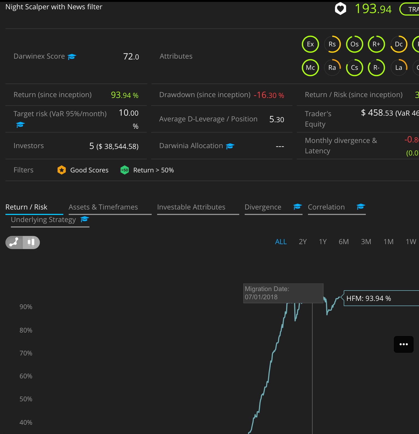
Task: Select the 2Y time range
Action: 303,242
